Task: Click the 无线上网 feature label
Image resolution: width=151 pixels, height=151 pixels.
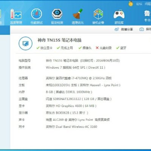Action: (x=67, y=48)
